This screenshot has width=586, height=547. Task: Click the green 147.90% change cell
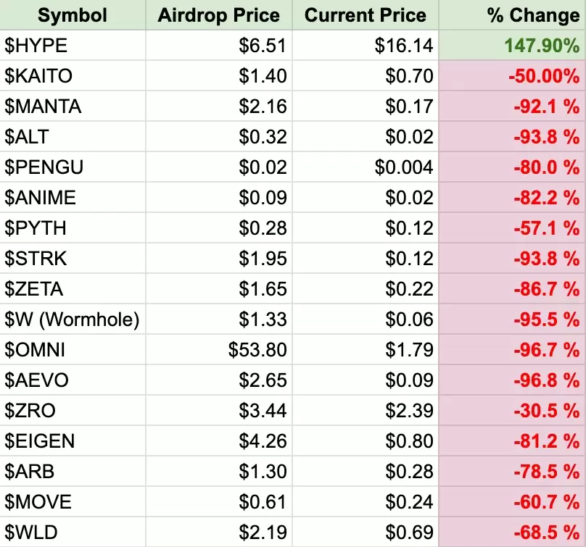point(512,45)
